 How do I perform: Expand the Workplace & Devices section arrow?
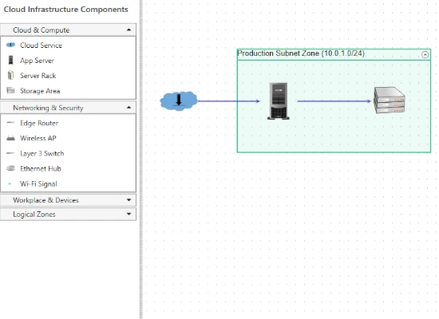pyautogui.click(x=129, y=200)
